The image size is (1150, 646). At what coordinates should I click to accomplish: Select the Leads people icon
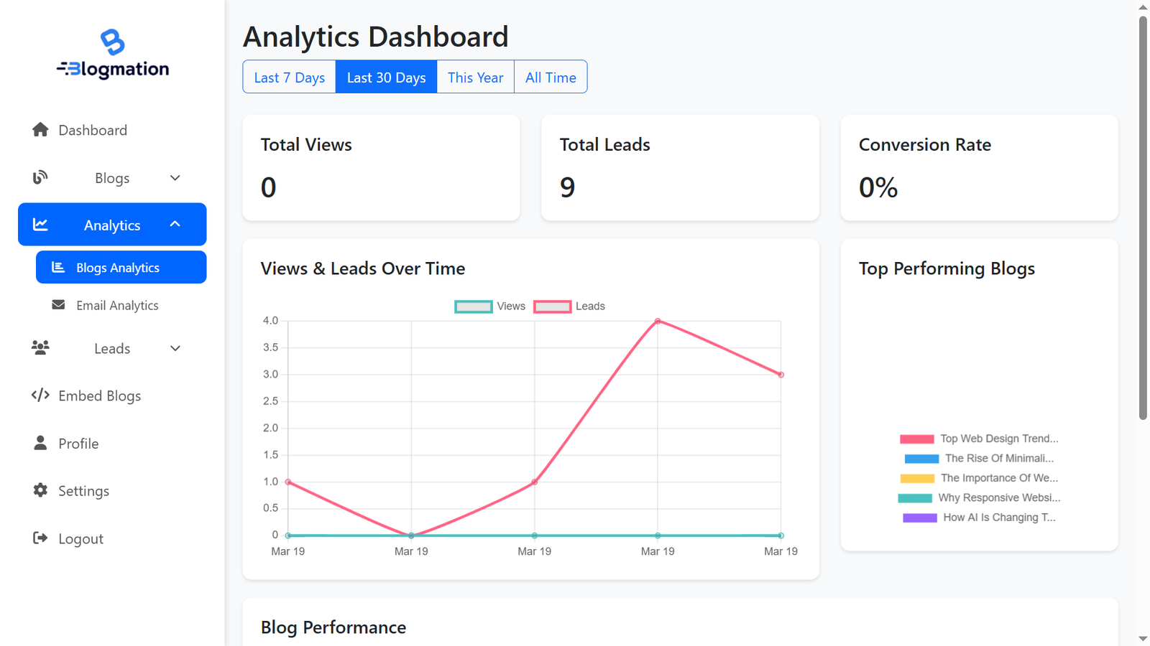pyautogui.click(x=40, y=347)
